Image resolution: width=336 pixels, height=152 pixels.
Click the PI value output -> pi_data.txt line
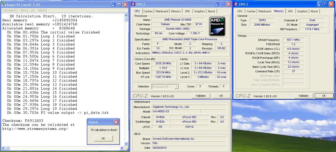click(58, 113)
